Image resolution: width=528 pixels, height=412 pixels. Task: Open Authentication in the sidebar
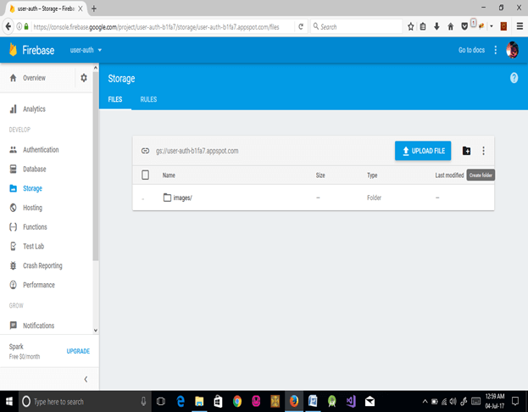pos(41,149)
